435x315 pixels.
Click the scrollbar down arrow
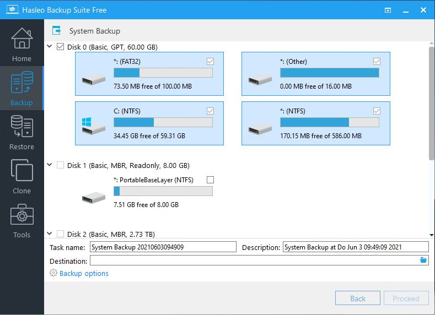point(431,235)
